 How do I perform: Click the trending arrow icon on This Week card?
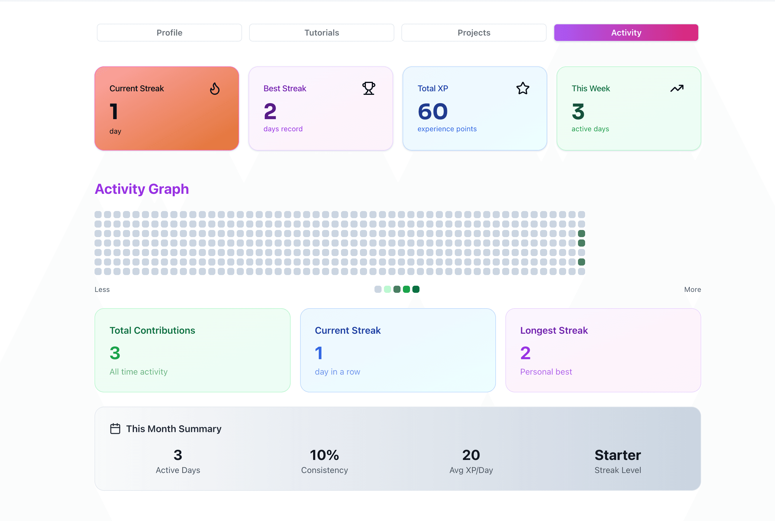tap(677, 88)
